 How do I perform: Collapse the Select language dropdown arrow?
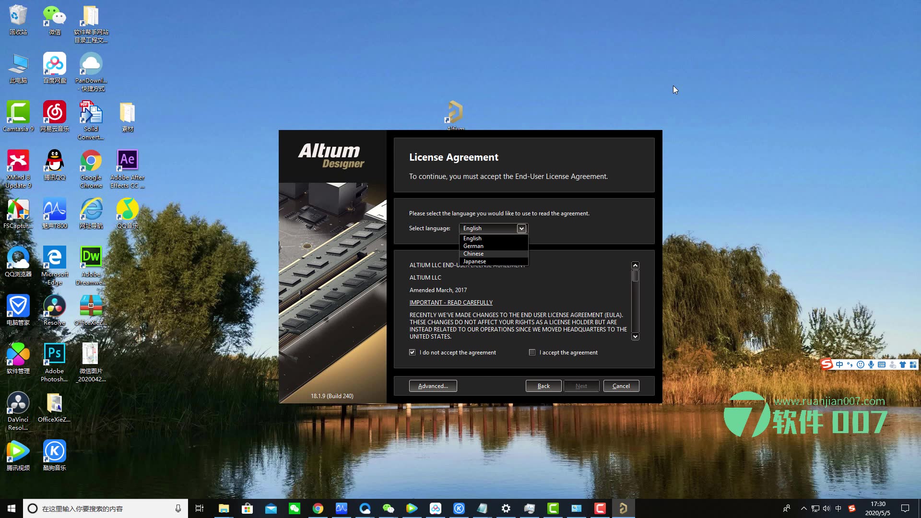coord(521,229)
